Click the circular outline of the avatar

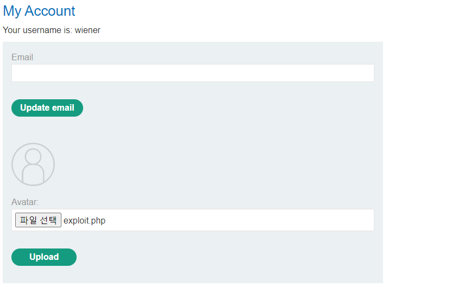12,164
